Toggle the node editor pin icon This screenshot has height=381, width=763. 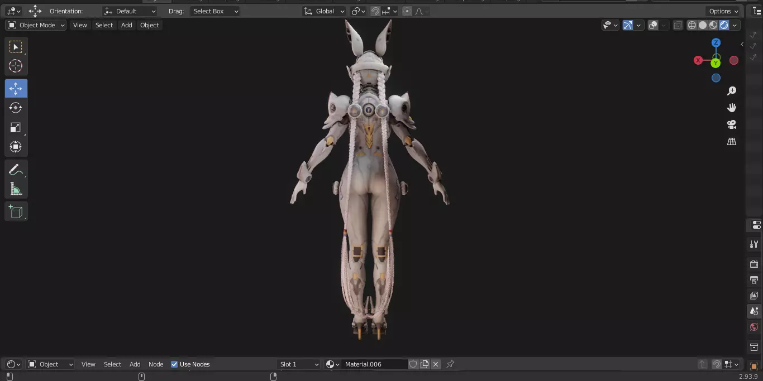point(450,364)
